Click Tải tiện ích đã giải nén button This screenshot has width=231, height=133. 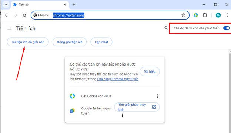[x=28, y=42]
